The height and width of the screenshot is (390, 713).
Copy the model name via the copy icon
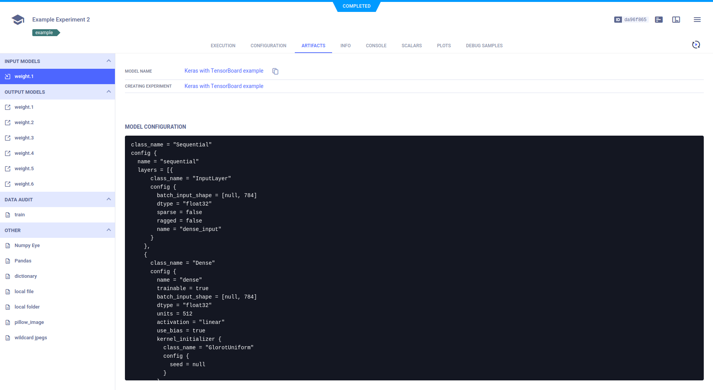click(x=275, y=71)
